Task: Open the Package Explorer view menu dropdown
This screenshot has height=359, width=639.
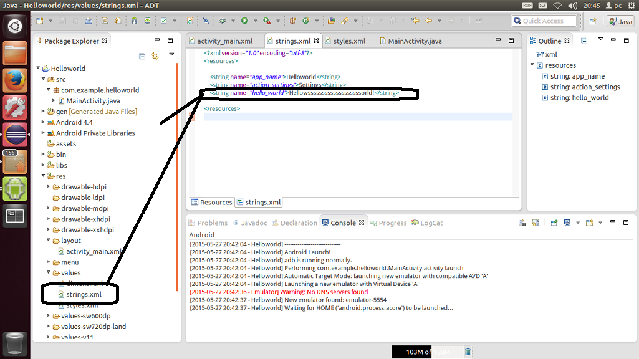Action: (x=171, y=54)
